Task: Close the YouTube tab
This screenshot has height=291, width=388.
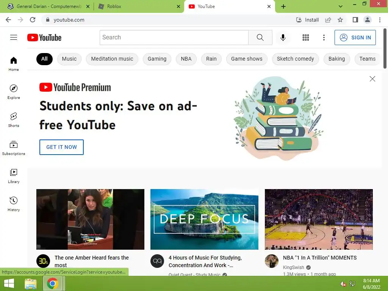Action: pyautogui.click(x=269, y=6)
